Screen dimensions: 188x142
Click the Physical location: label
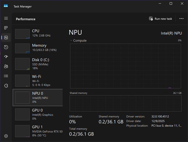137,126
